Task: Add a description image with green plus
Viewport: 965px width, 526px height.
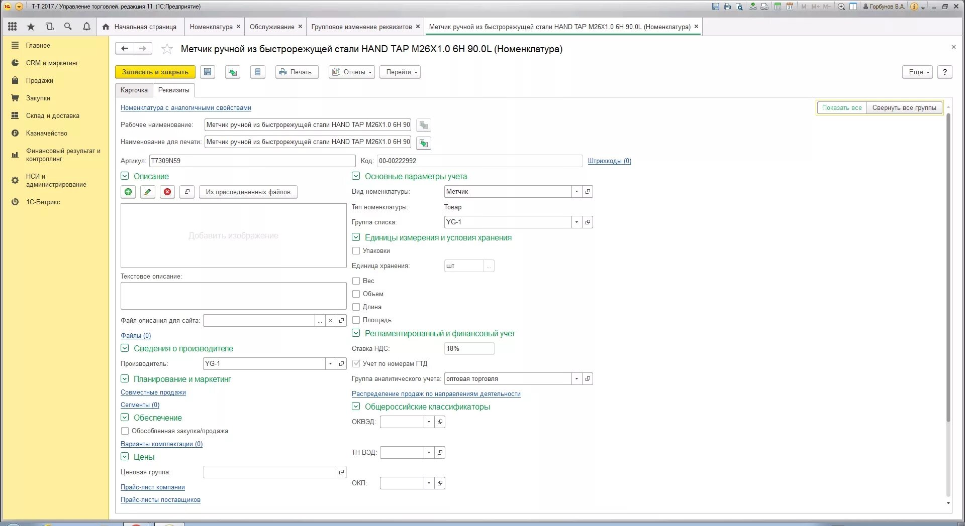Action: [x=128, y=192]
